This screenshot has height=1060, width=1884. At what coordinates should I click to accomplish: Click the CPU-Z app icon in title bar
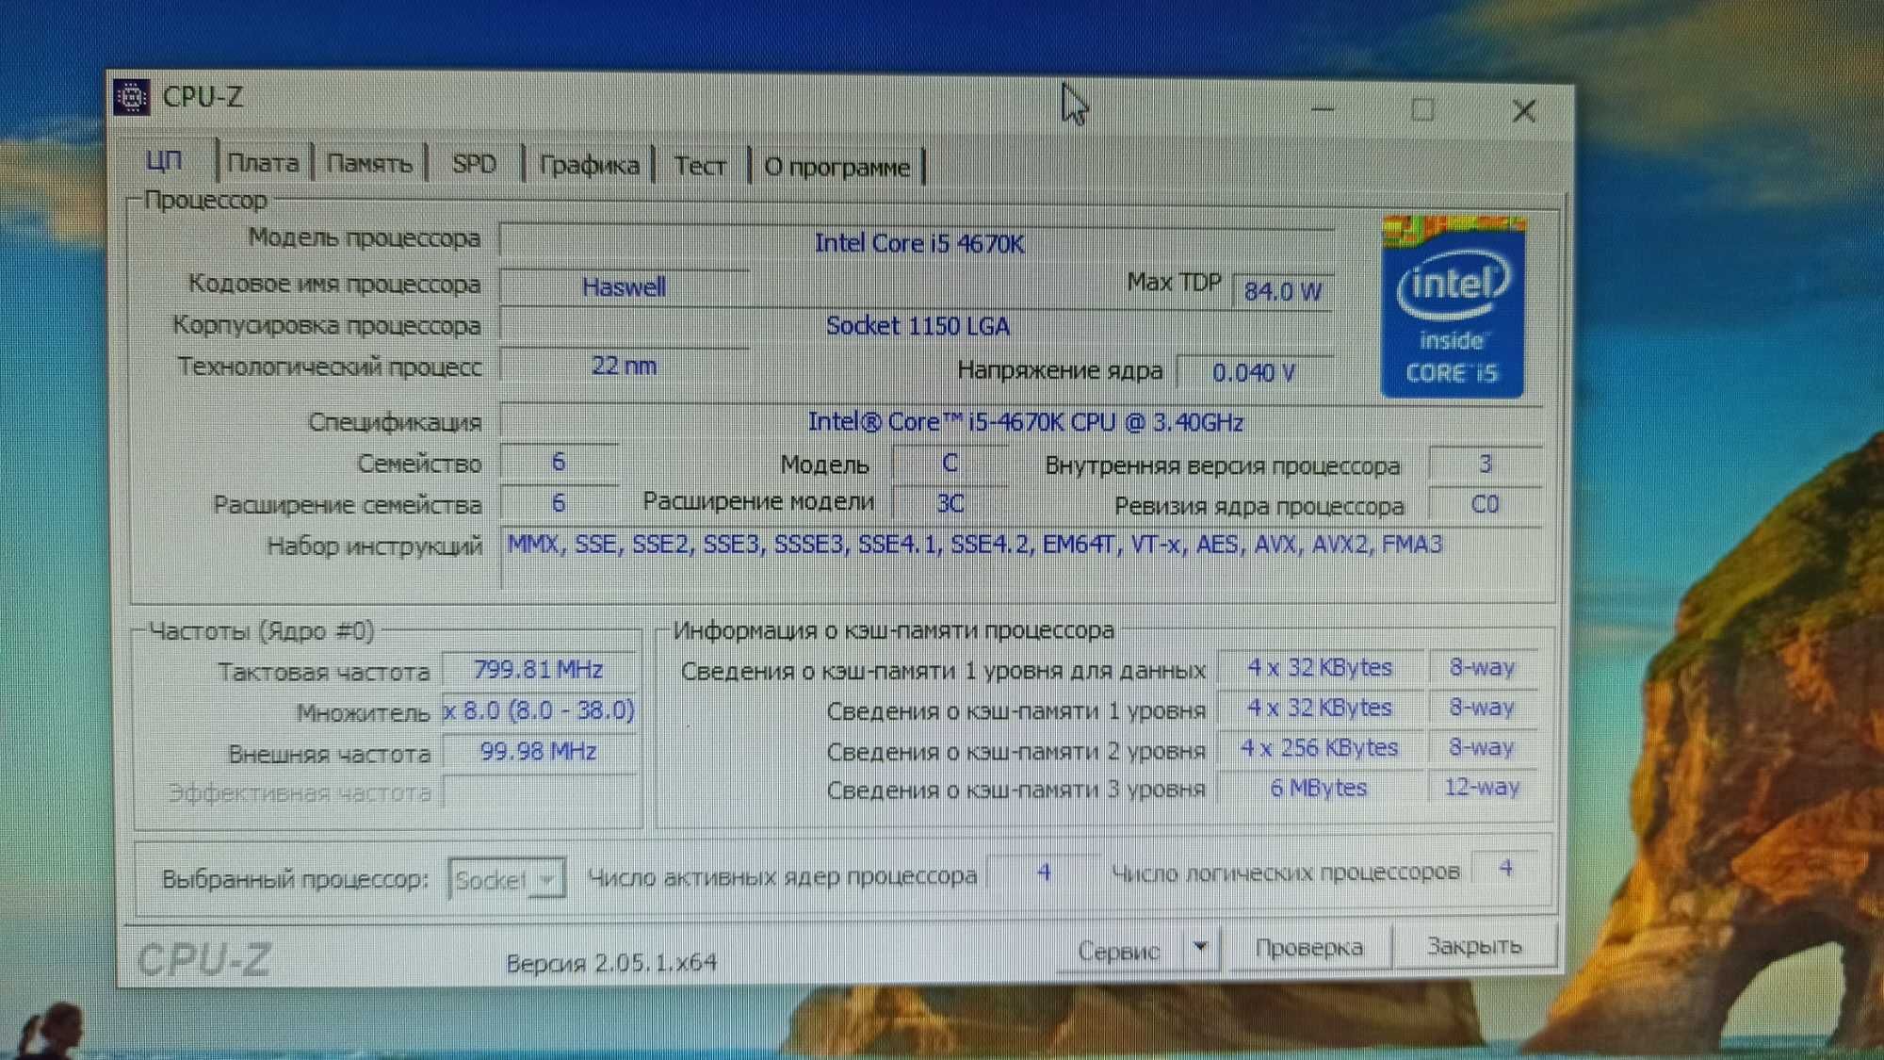coord(131,96)
